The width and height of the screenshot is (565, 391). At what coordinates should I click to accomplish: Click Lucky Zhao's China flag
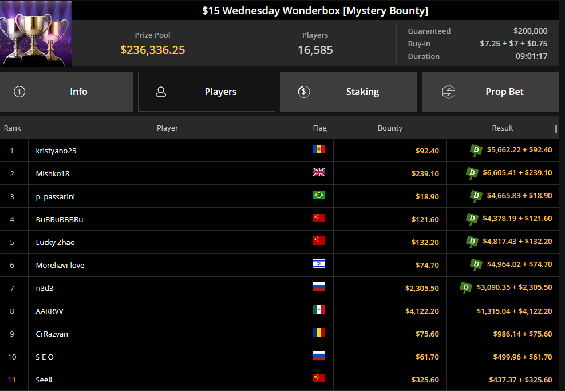click(x=318, y=241)
